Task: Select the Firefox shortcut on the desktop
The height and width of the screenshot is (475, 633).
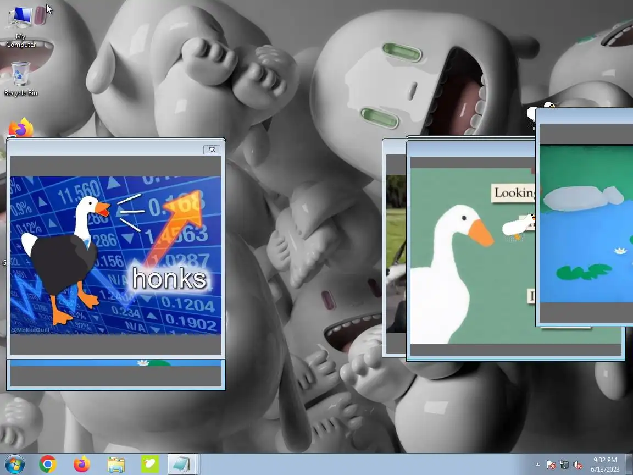Action: pos(21,127)
